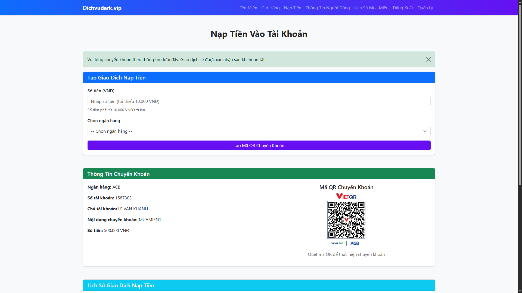The height and width of the screenshot is (293, 522).
Task: Go to Giỏ Hàng in navbar
Action: pos(270,8)
